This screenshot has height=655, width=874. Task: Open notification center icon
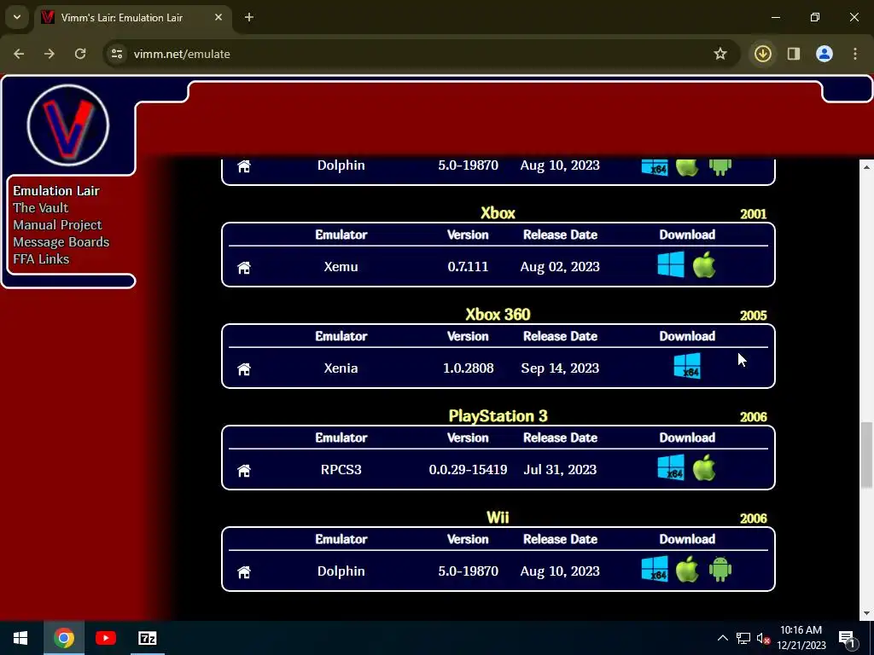[x=847, y=638]
